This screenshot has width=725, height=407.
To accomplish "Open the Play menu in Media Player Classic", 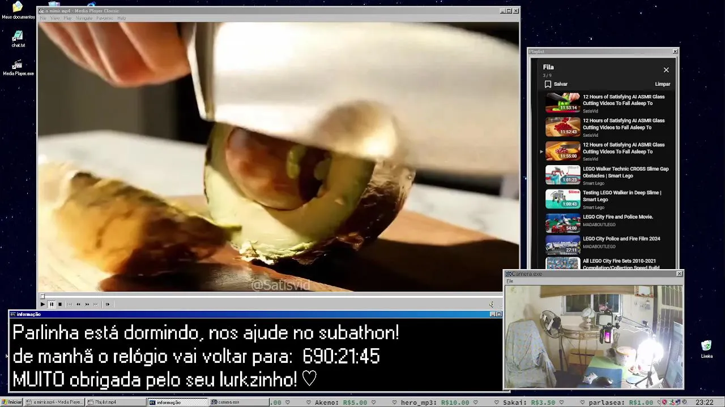I will [x=67, y=18].
